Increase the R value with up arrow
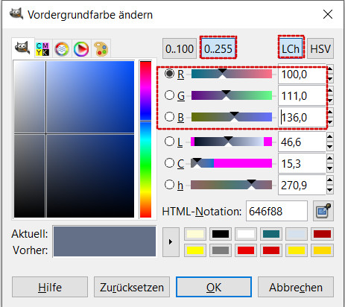345x307 pixels. [x=330, y=69]
